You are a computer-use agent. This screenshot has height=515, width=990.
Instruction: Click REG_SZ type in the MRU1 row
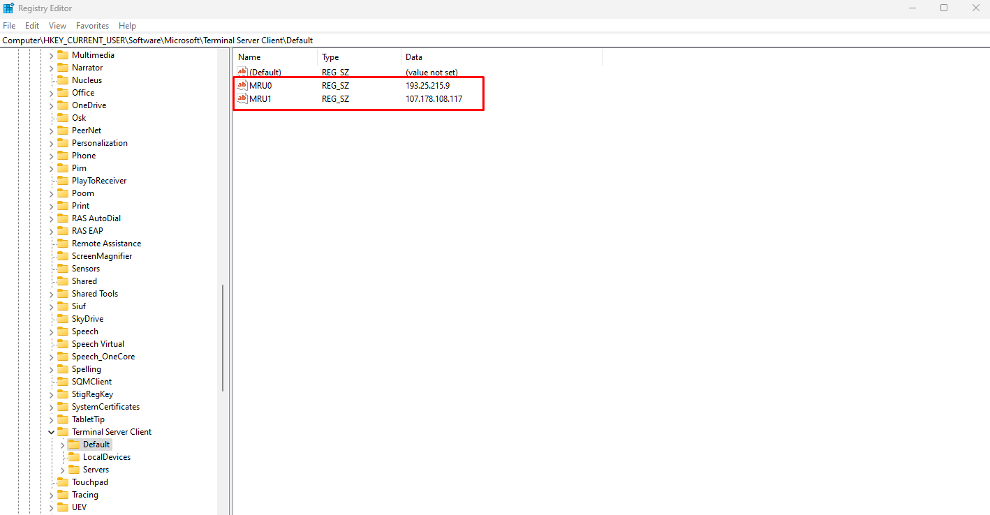click(x=335, y=98)
